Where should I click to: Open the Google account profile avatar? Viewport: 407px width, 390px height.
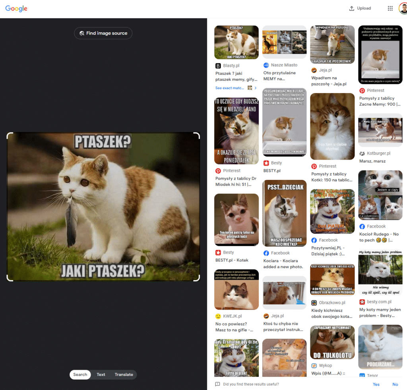click(x=403, y=8)
